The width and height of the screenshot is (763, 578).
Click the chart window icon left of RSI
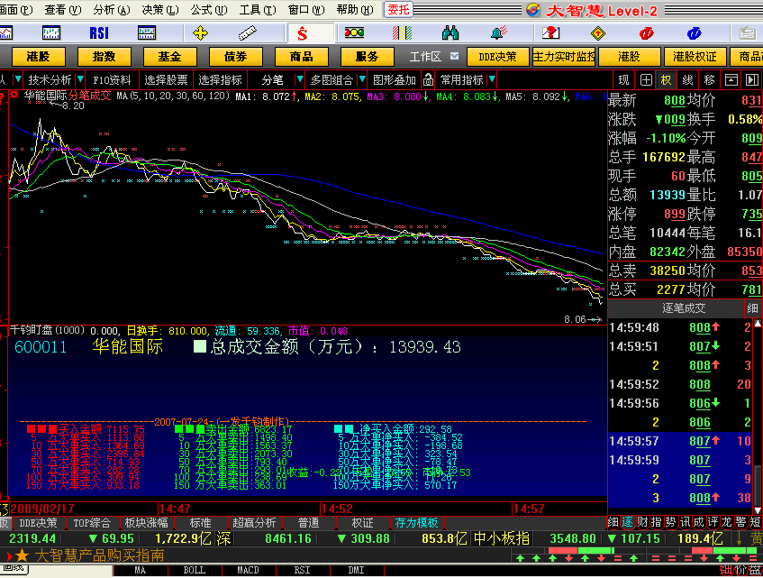click(51, 32)
